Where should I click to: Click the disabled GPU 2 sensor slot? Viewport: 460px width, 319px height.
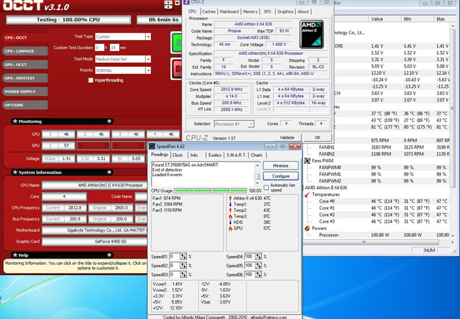pyautogui.click(x=93, y=145)
